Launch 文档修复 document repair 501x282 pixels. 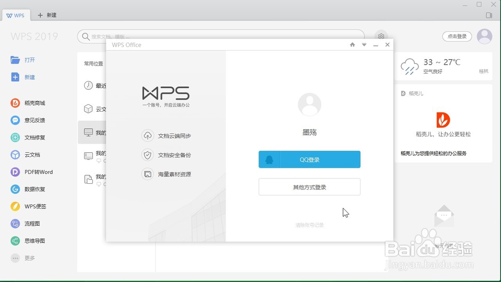click(x=28, y=137)
